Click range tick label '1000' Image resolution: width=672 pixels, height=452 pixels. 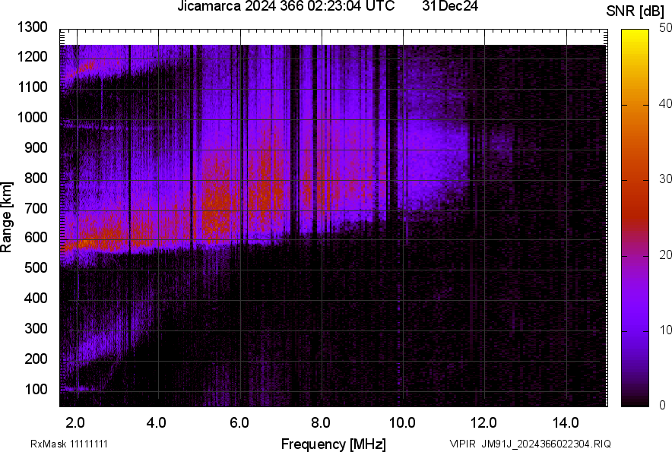[32, 117]
